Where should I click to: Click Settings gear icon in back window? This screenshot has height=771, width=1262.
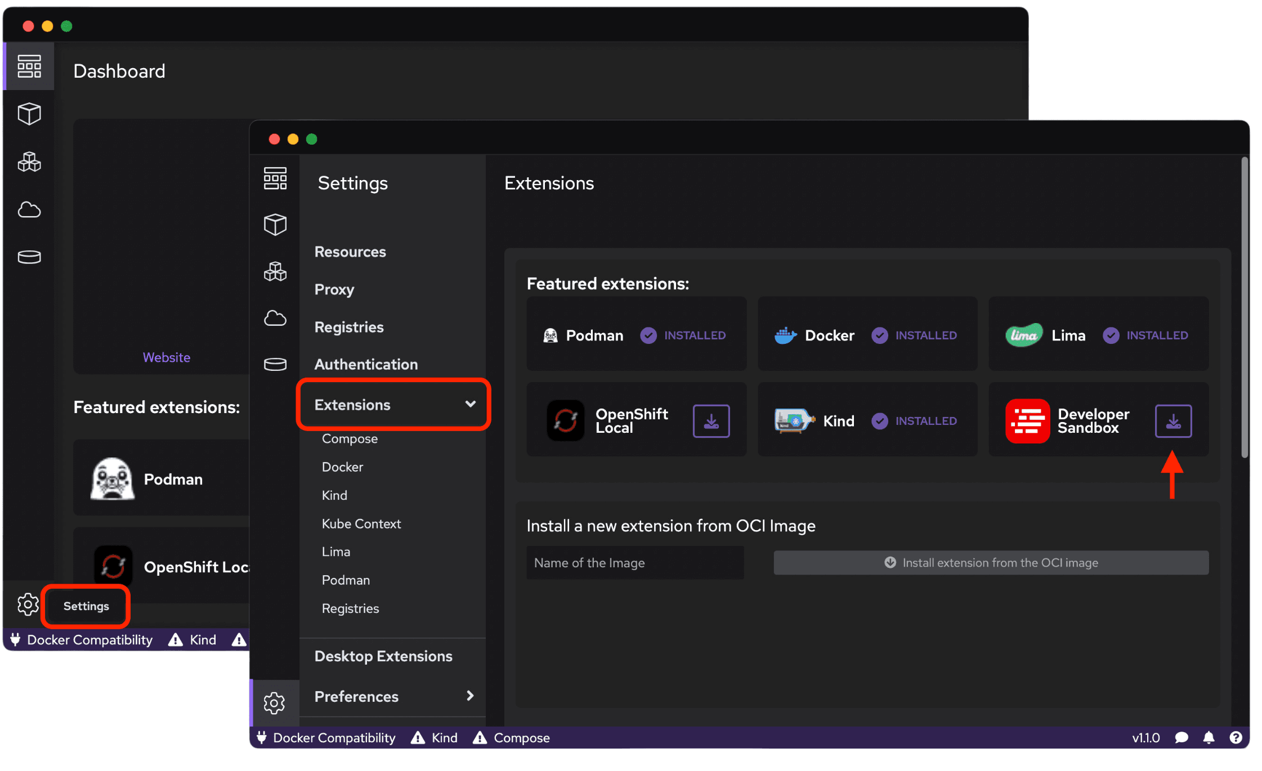(x=28, y=604)
